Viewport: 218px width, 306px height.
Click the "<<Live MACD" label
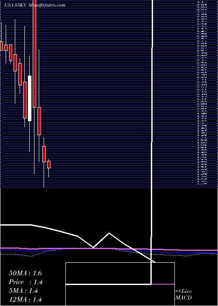184,295
